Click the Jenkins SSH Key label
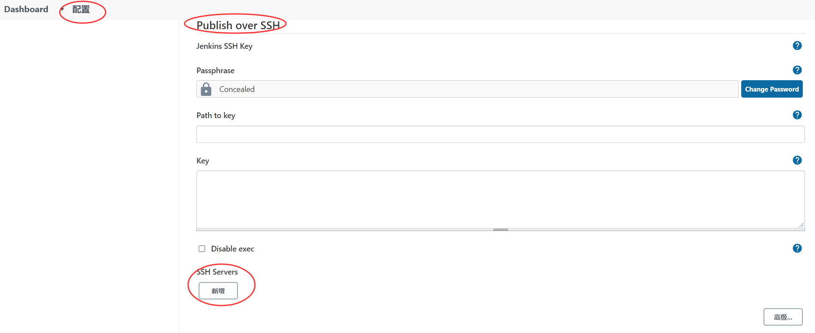The height and width of the screenshot is (333, 815). 224,46
